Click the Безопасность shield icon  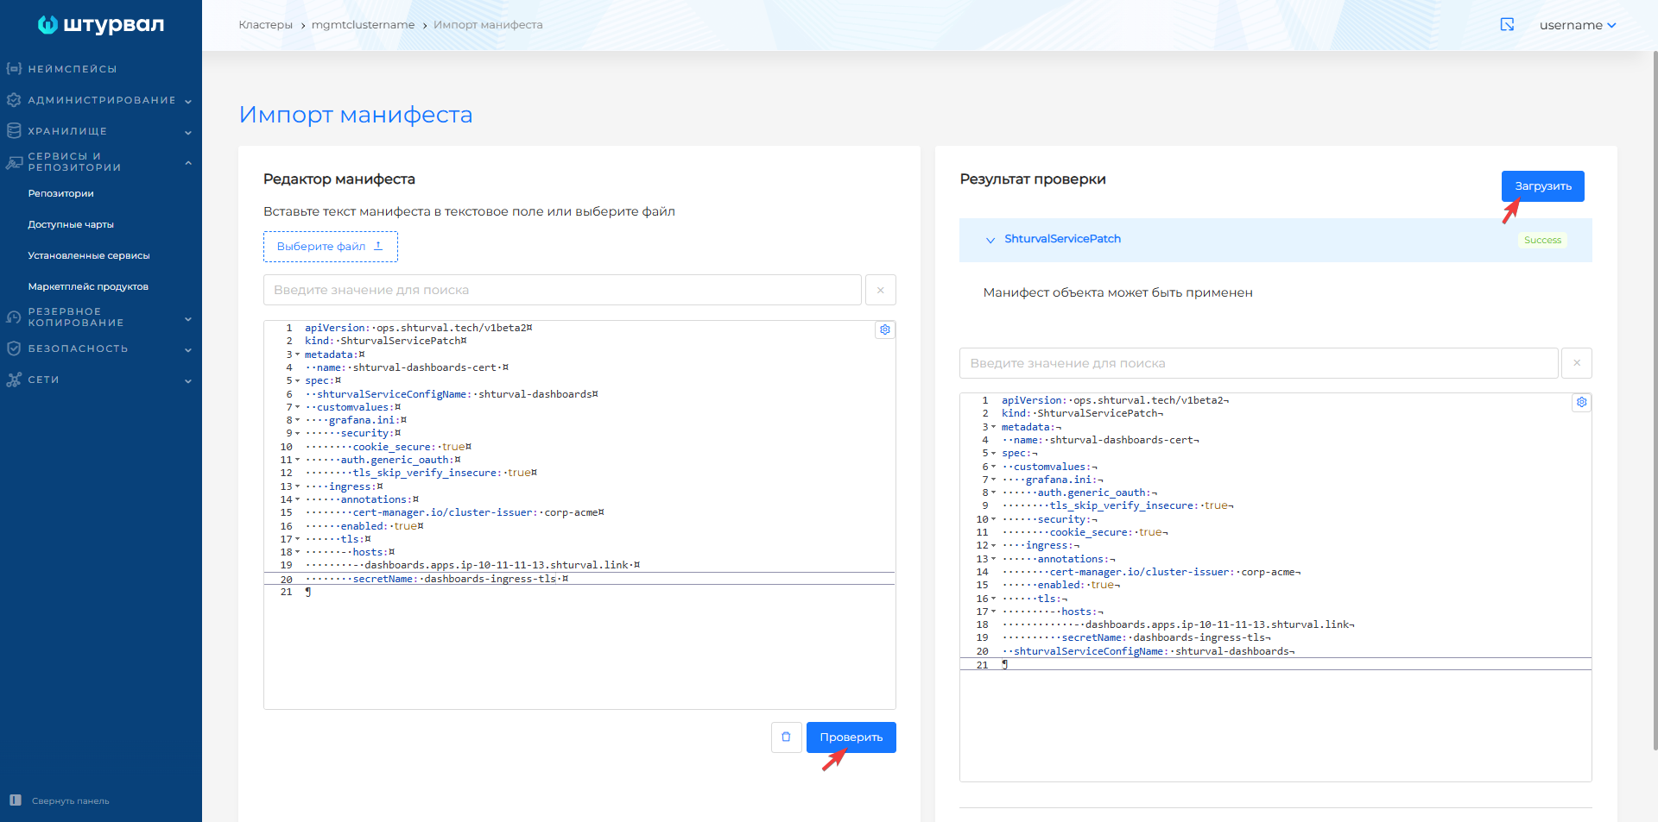point(14,348)
